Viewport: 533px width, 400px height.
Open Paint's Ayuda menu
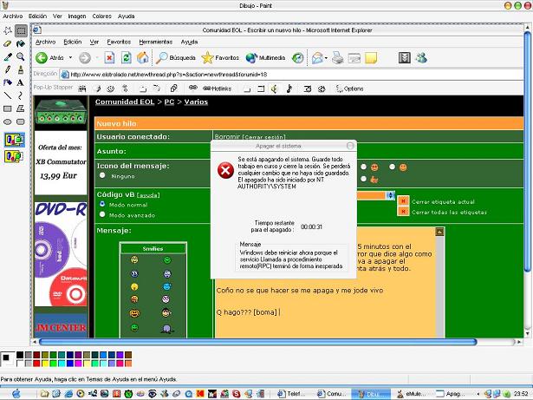[127, 16]
